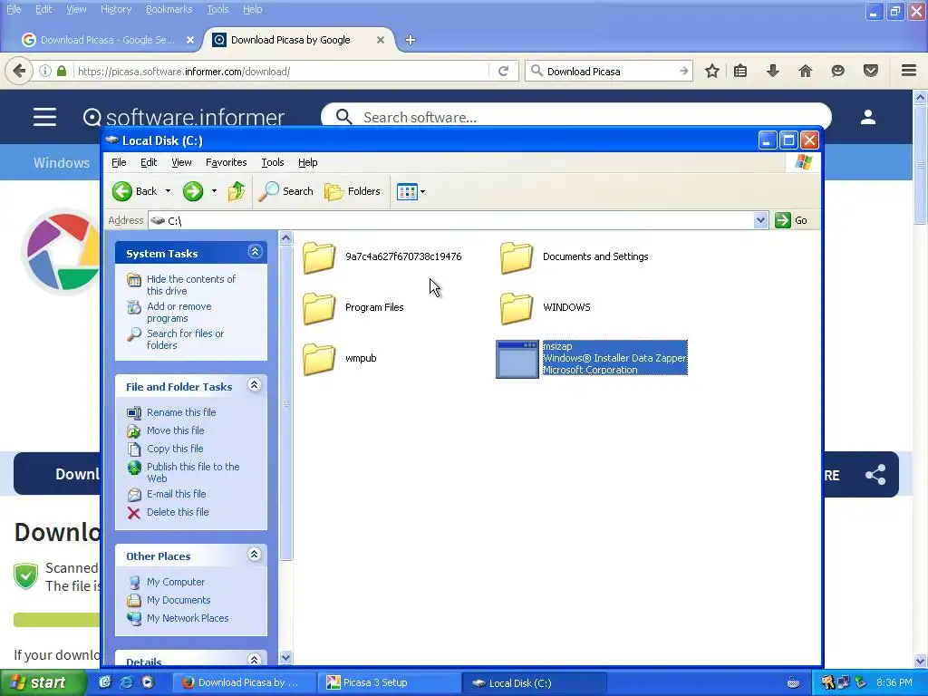The width and height of the screenshot is (928, 696).
Task: Click E-mail this file
Action: 177,494
